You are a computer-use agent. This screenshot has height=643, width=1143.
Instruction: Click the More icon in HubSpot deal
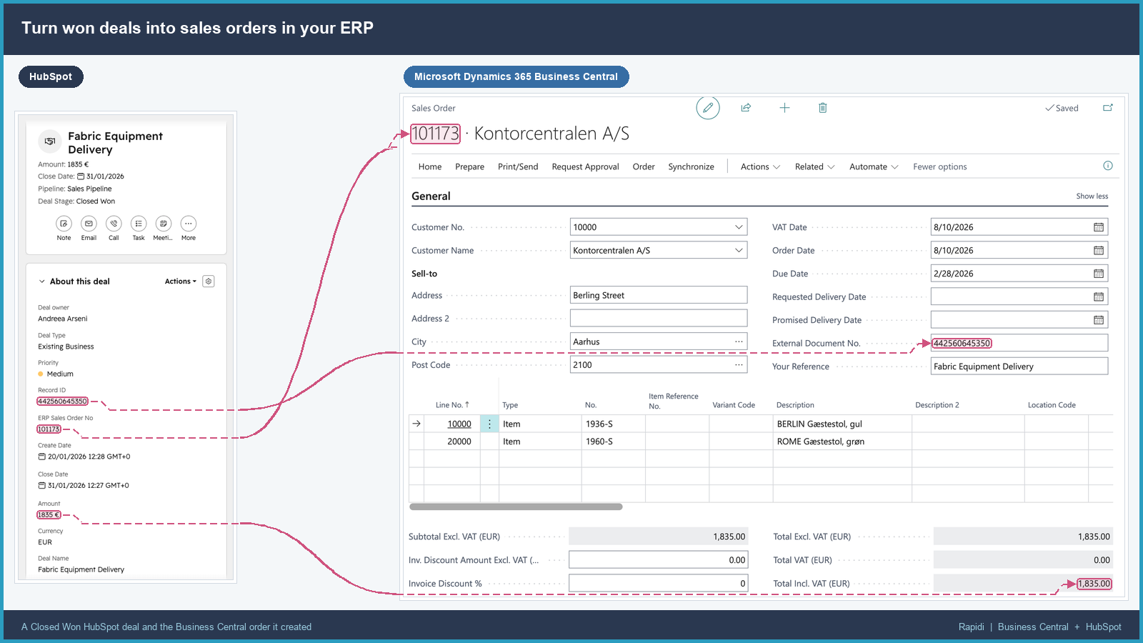tap(189, 224)
